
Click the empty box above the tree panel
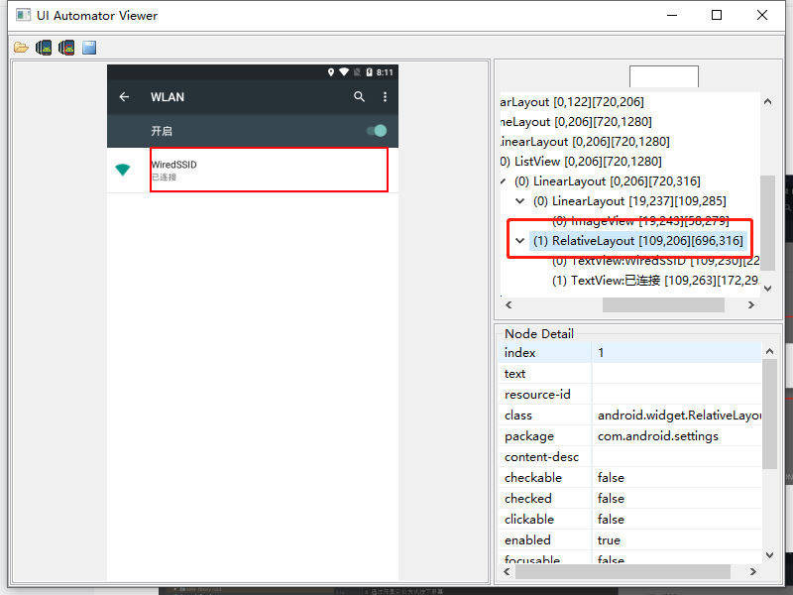(663, 76)
